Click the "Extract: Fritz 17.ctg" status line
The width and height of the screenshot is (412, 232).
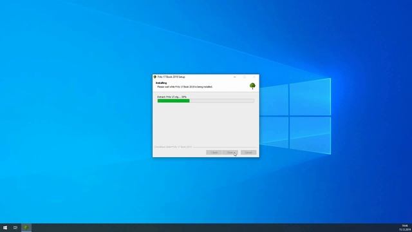coord(172,97)
